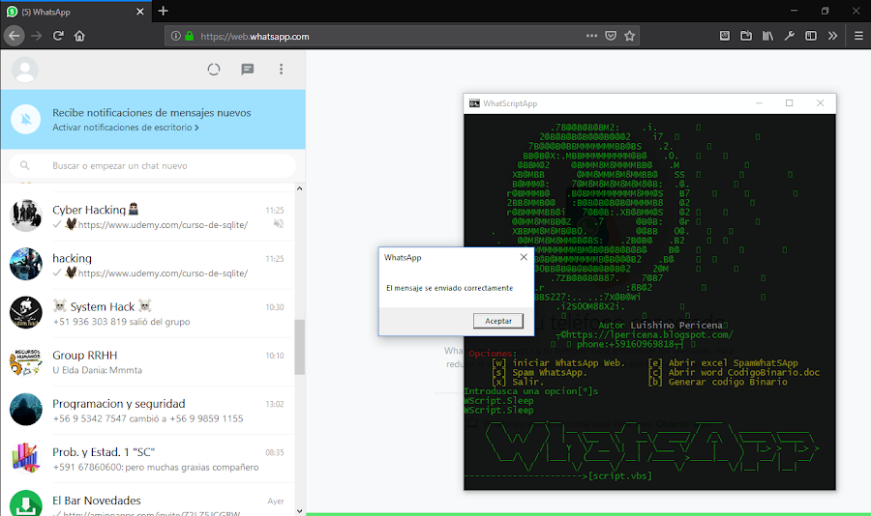Open the Firefox hamburger menu

[x=858, y=36]
